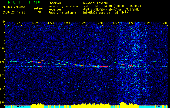Click time marker 1725
Screen dimensions: 170x108
[83, 23]
